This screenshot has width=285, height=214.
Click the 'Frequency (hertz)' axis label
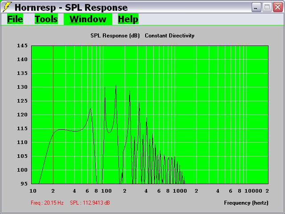tap(246, 203)
